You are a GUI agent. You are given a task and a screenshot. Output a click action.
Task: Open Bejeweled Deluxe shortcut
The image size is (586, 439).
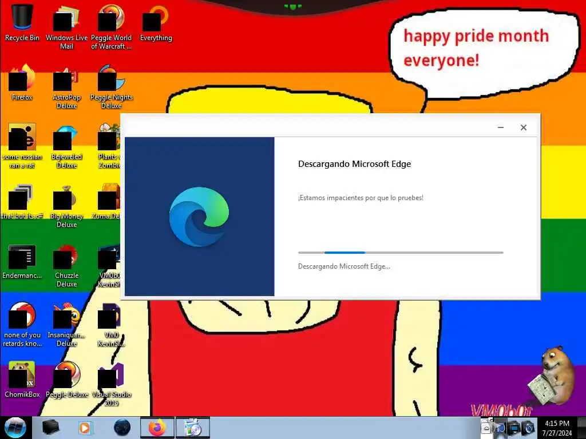pyautogui.click(x=66, y=146)
